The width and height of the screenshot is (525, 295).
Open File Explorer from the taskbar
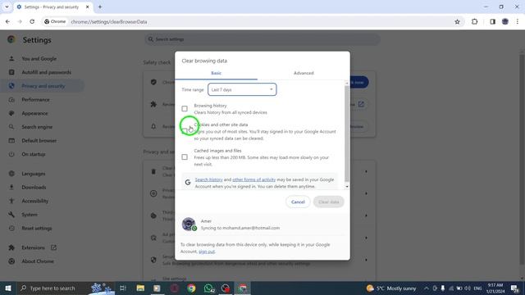(140, 288)
